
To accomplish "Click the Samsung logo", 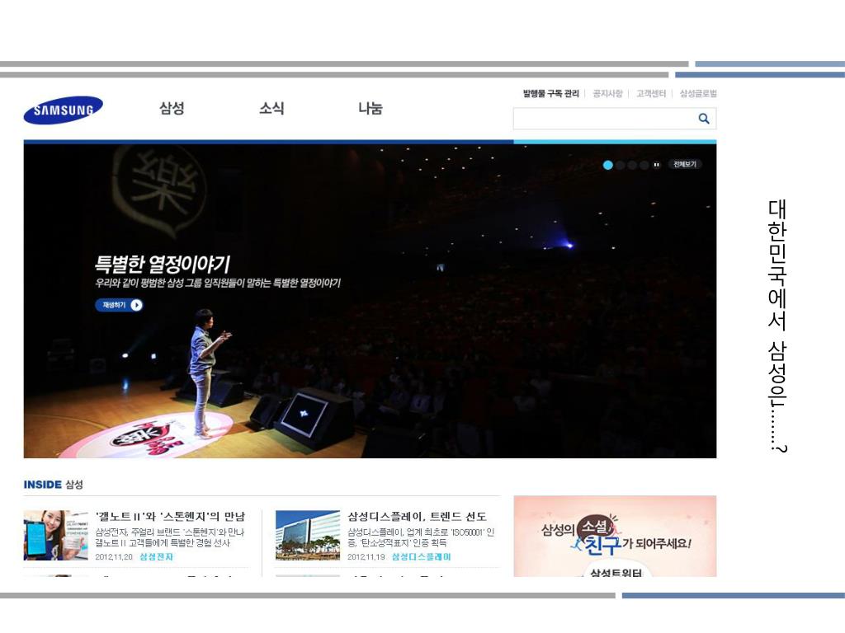I will pyautogui.click(x=63, y=110).
